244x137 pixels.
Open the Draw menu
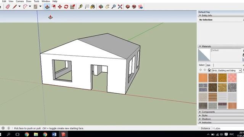pyautogui.click(x=29, y=1)
